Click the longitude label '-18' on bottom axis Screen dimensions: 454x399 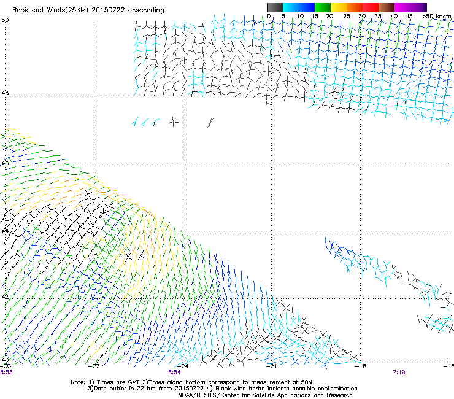pos(361,366)
